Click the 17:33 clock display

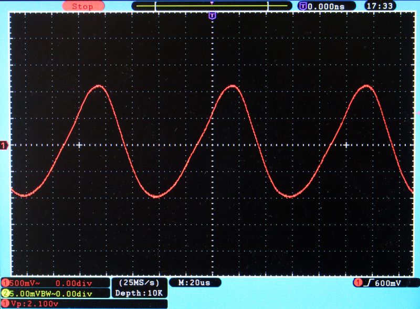(380, 6)
